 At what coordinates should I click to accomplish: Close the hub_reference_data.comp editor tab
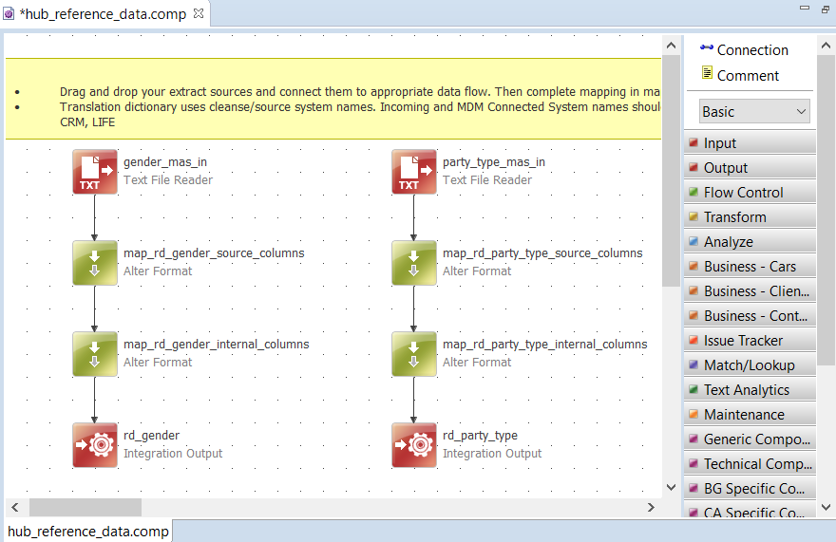pos(199,14)
